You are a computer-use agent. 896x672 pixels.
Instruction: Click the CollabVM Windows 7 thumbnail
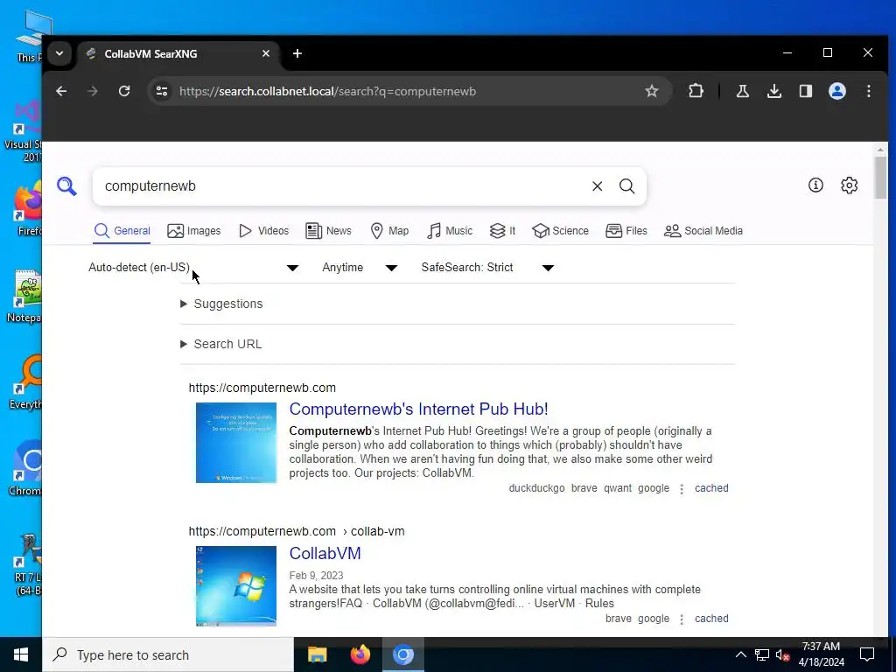[x=236, y=586]
